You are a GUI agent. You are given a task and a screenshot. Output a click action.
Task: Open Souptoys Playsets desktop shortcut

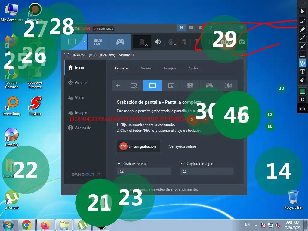click(x=35, y=78)
